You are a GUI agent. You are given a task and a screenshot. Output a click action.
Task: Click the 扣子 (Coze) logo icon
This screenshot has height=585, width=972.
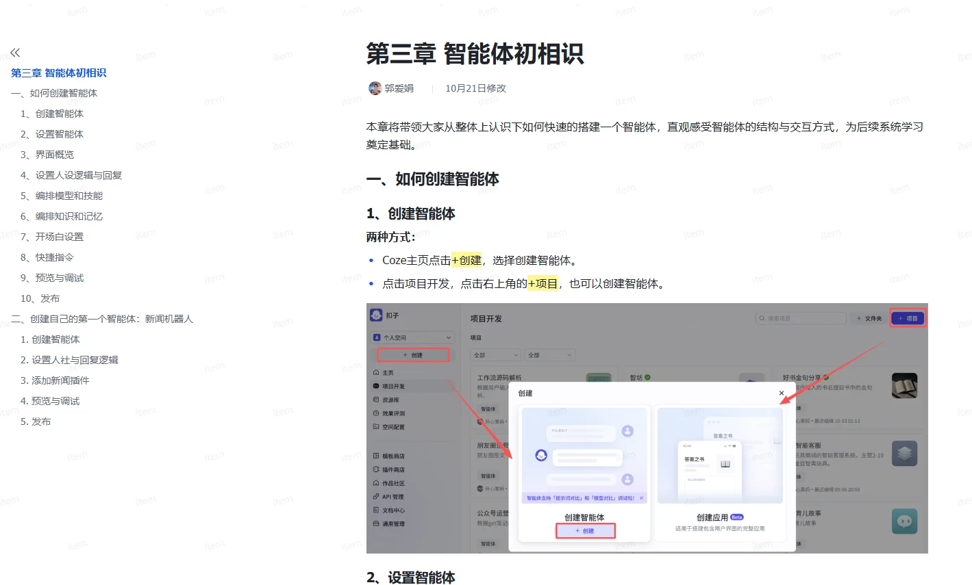pos(377,314)
